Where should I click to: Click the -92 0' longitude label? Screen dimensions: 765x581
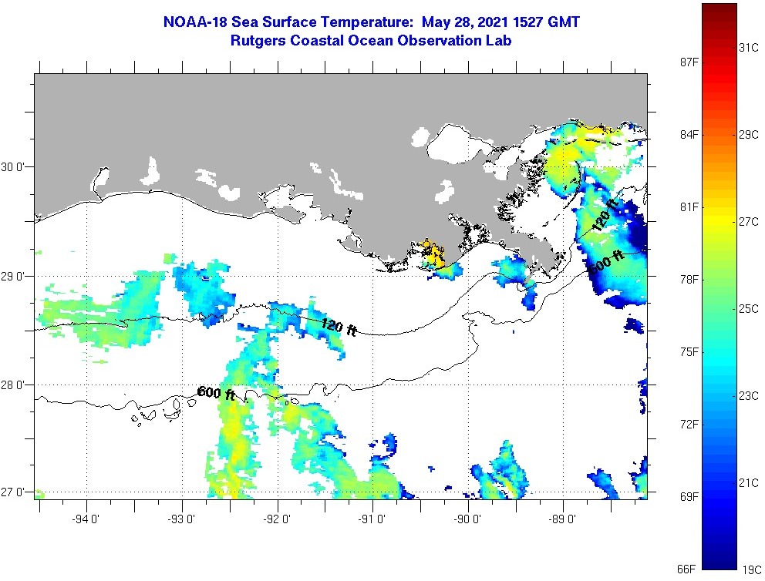tap(277, 519)
